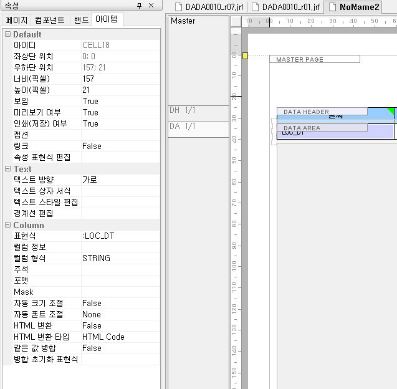397x389 pixels.
Task: Click the DATA AREA band label
Action: 322,128
